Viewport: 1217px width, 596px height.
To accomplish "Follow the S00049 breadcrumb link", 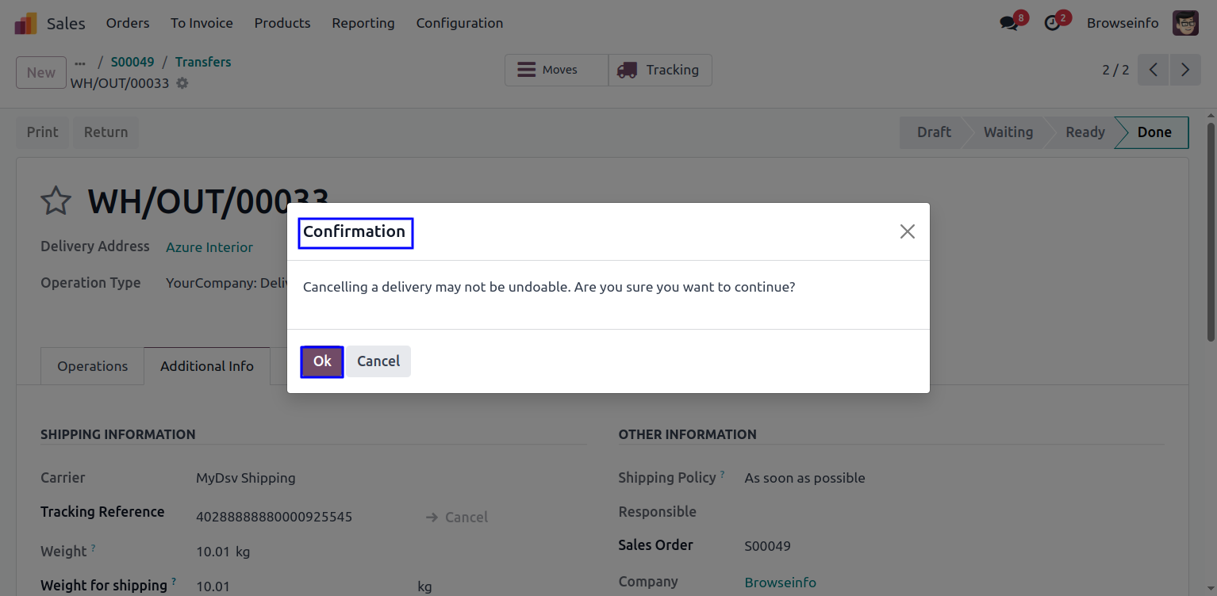I will [132, 62].
